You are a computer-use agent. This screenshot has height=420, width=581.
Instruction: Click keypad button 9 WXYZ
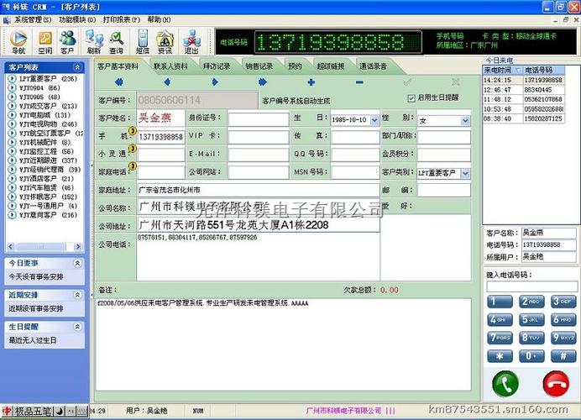tap(563, 338)
